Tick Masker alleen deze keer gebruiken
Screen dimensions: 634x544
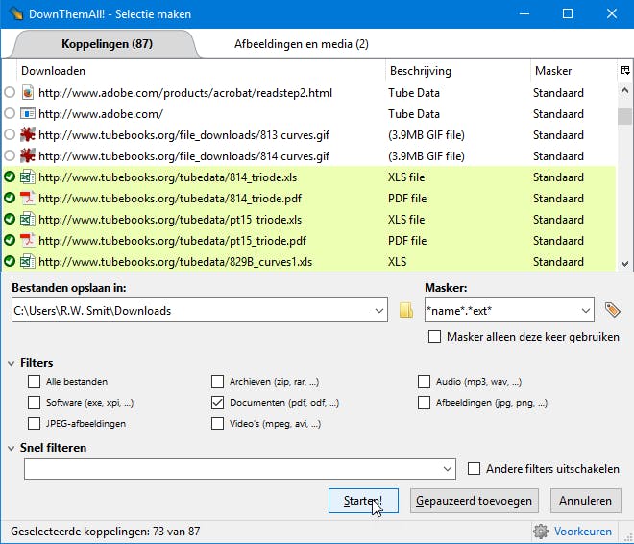(436, 337)
